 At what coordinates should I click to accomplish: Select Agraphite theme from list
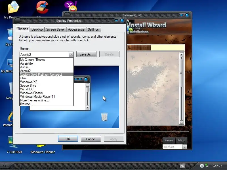47,63
